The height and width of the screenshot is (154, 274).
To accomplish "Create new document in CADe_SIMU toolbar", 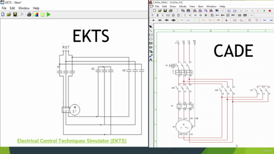I will pyautogui.click(x=155, y=11).
